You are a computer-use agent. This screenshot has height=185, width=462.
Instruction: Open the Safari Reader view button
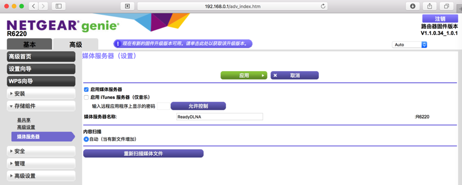[128, 6]
